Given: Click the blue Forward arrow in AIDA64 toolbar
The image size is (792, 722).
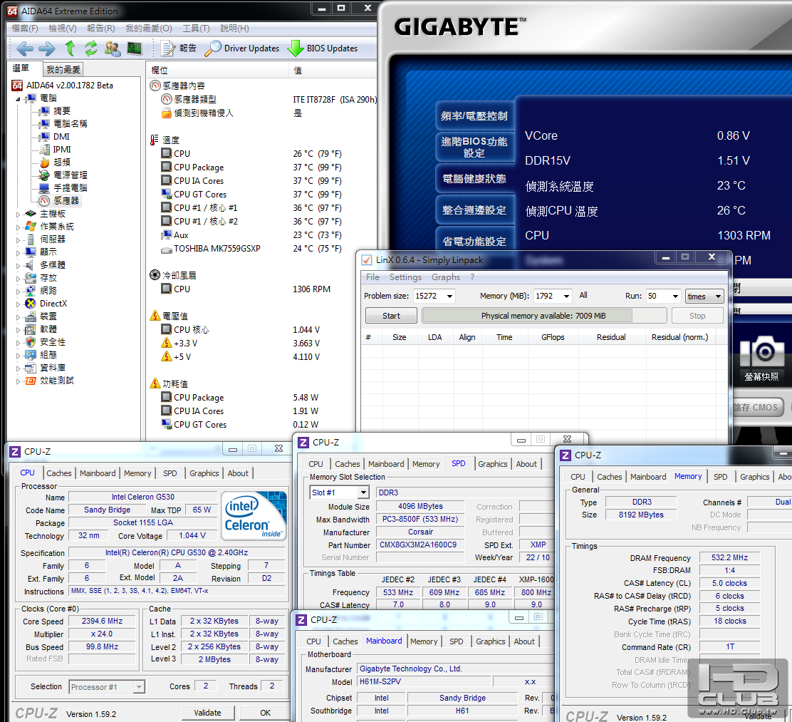Looking at the screenshot, I should pos(46,48).
